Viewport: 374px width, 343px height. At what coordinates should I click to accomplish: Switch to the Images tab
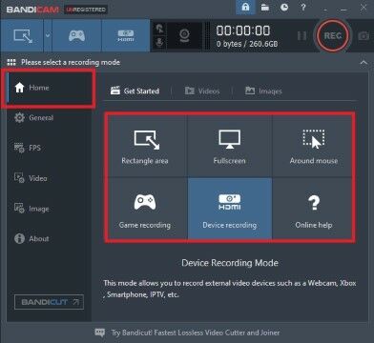(263, 91)
